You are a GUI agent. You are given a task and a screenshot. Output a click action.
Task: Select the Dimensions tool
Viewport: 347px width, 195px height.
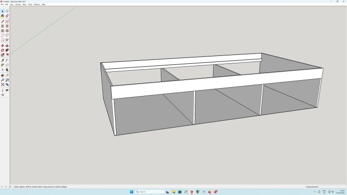[7, 60]
